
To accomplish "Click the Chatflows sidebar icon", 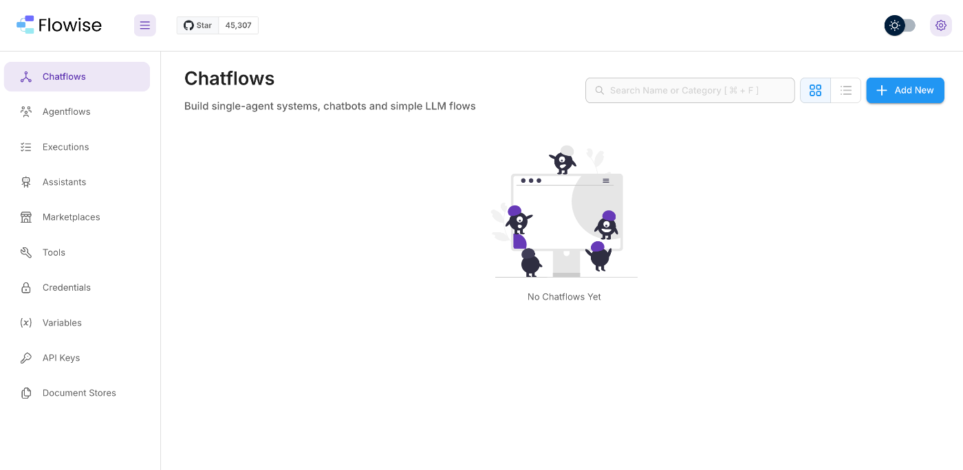I will click(x=26, y=77).
